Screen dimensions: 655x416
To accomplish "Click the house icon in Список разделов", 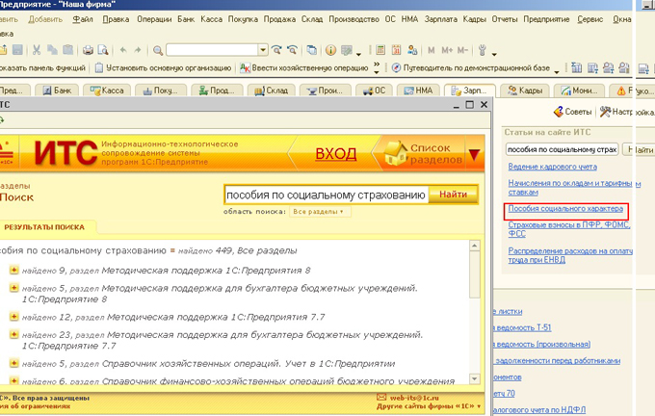I will click(395, 153).
